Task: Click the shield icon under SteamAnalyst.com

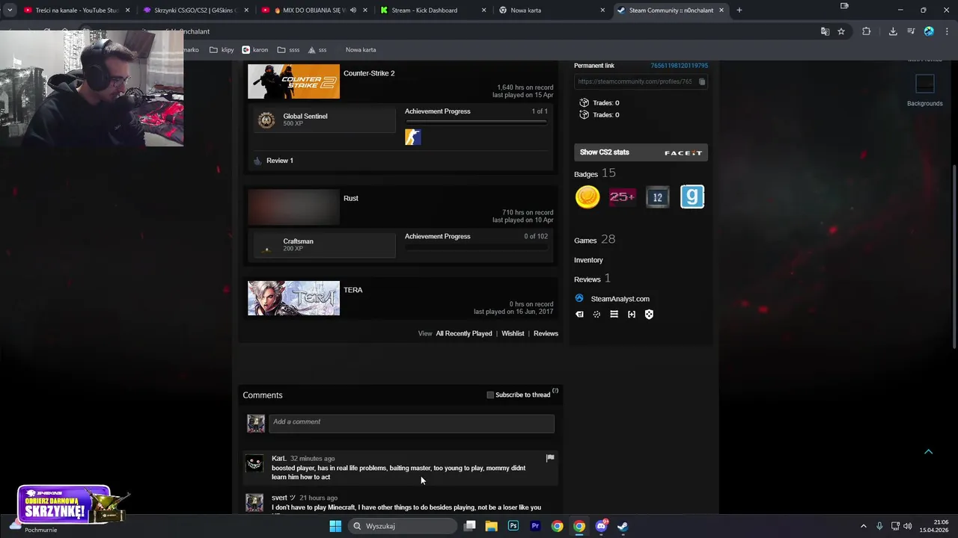Action: tap(649, 315)
